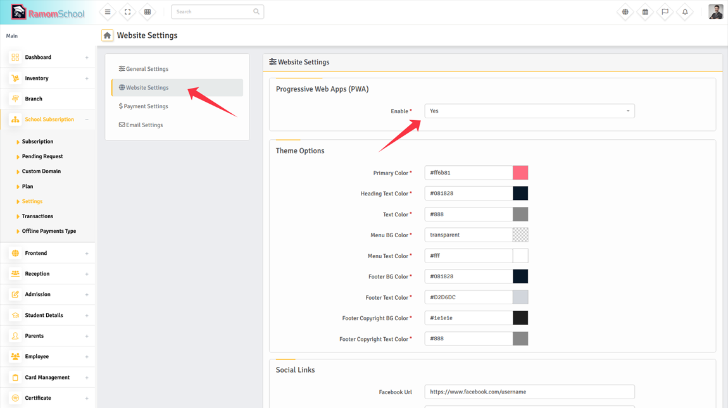Switch to General Settings tab
The height and width of the screenshot is (408, 728).
coord(147,69)
